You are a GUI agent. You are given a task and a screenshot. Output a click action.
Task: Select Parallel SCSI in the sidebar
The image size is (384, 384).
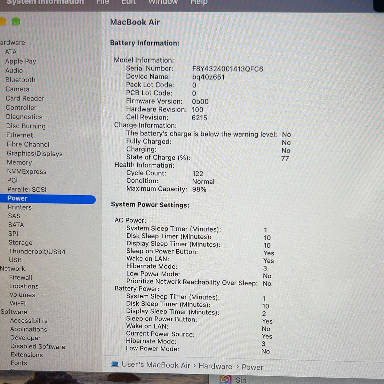click(27, 189)
